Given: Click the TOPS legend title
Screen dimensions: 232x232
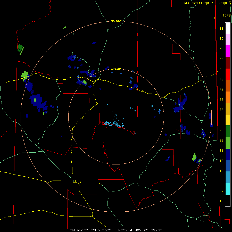Looking at the screenshot, I should (227, 15).
